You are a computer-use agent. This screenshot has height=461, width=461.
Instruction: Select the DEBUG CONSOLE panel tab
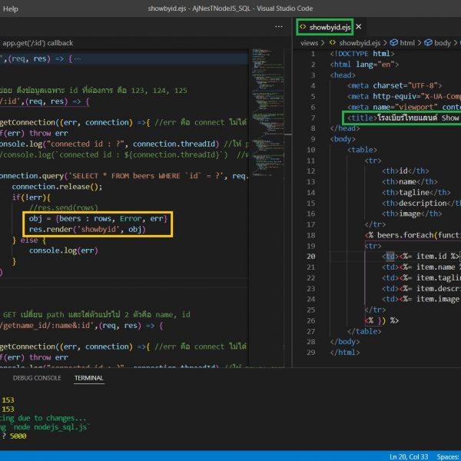(38, 378)
